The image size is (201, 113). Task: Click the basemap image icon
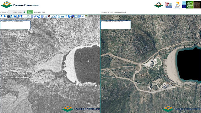pyautogui.click(x=86, y=16)
